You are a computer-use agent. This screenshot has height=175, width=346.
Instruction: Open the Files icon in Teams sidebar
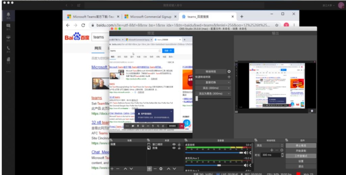(8, 60)
